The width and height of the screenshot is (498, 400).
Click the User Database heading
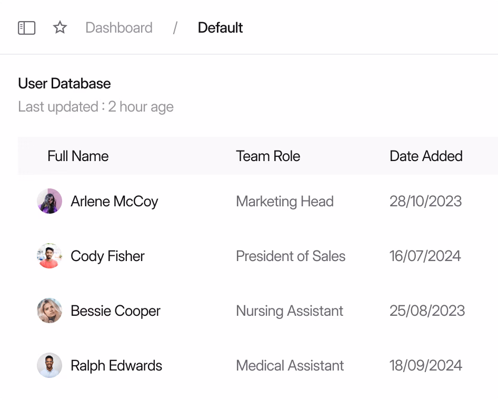(x=64, y=84)
